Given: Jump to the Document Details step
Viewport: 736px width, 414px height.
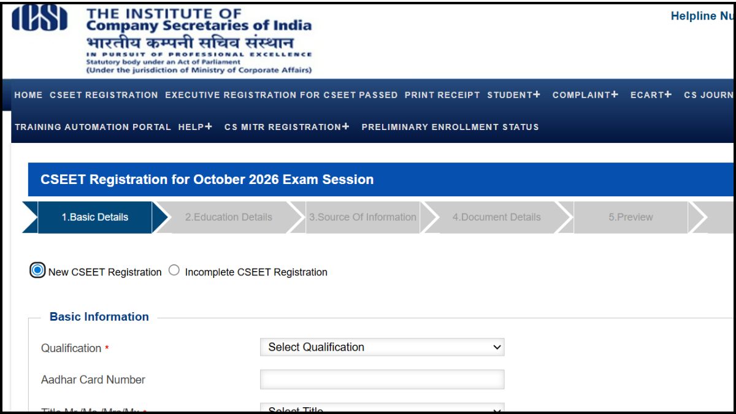Looking at the screenshot, I should (x=497, y=217).
